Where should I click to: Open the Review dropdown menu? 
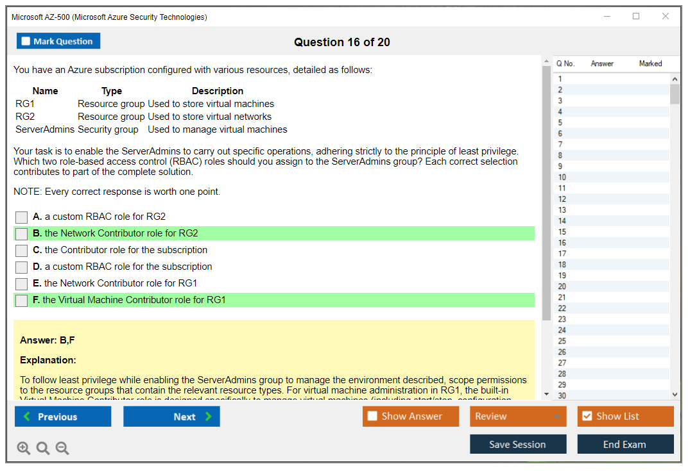click(517, 417)
